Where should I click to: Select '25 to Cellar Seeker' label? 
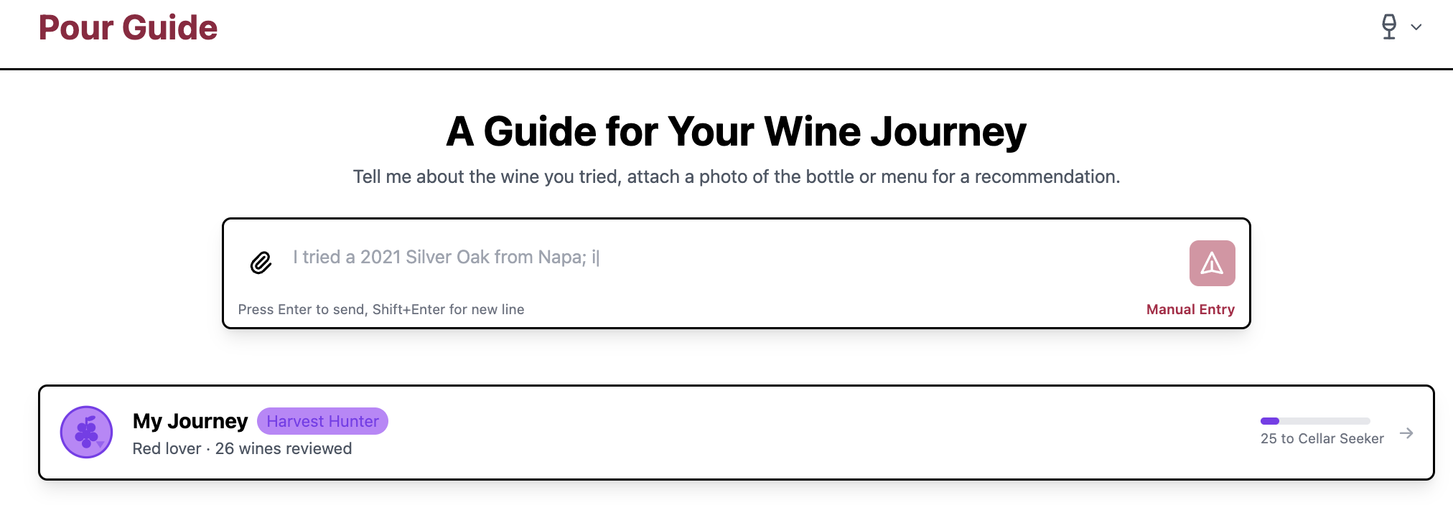coord(1322,438)
